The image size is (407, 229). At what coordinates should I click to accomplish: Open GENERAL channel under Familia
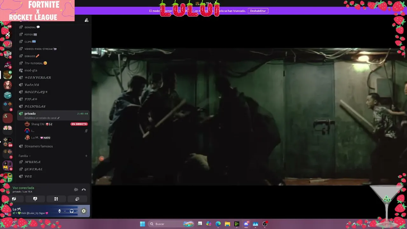(x=53, y=169)
